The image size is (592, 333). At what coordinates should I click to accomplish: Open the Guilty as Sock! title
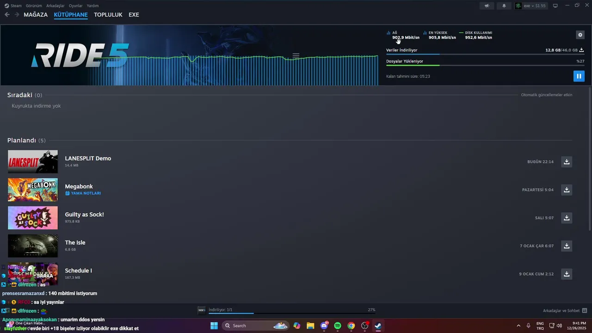(x=84, y=214)
